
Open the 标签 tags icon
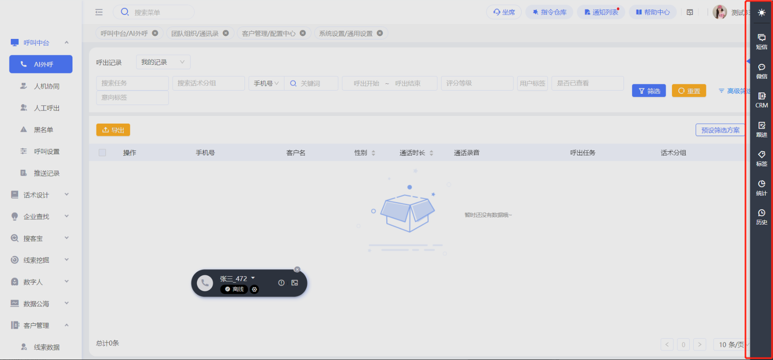[762, 158]
